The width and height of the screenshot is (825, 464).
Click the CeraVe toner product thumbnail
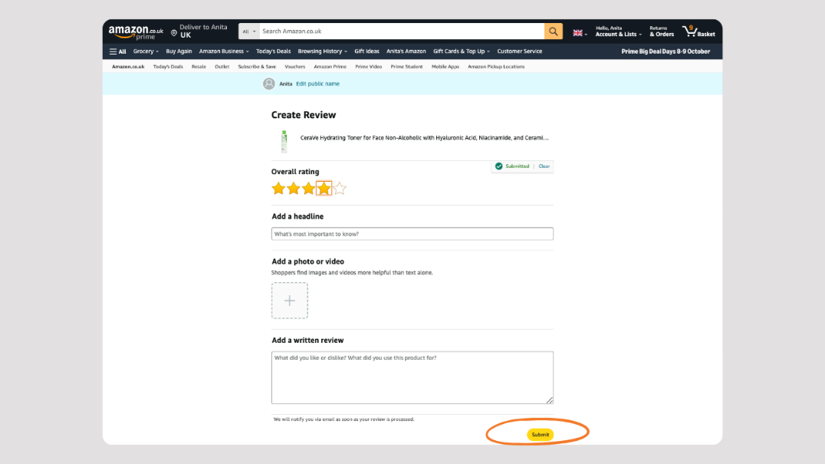pos(284,142)
